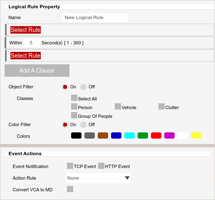215x200 pixels.
Task: Pick the black color swatch
Action: (x=76, y=135)
